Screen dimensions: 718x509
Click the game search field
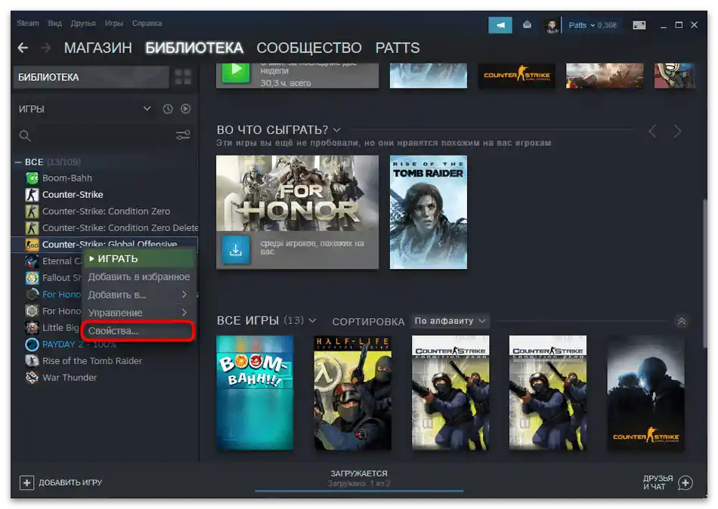[104, 136]
